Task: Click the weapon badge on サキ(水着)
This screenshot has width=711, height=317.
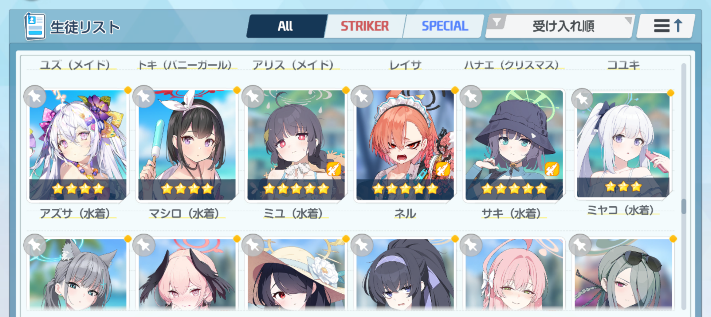Action: point(552,169)
